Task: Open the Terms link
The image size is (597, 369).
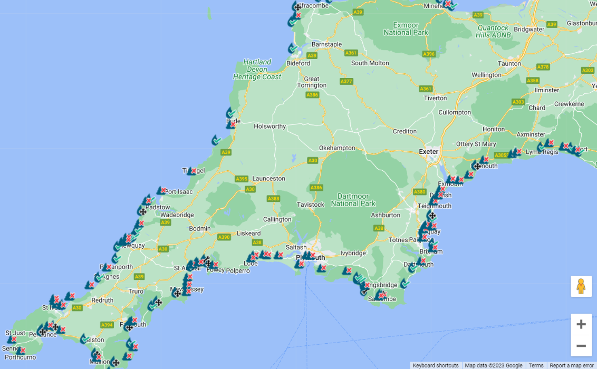Action: [x=536, y=365]
